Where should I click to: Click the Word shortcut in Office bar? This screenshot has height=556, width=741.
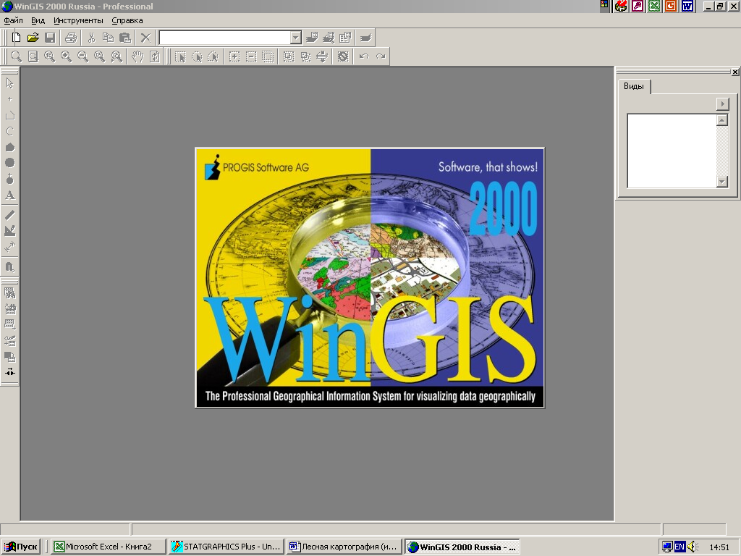[687, 6]
